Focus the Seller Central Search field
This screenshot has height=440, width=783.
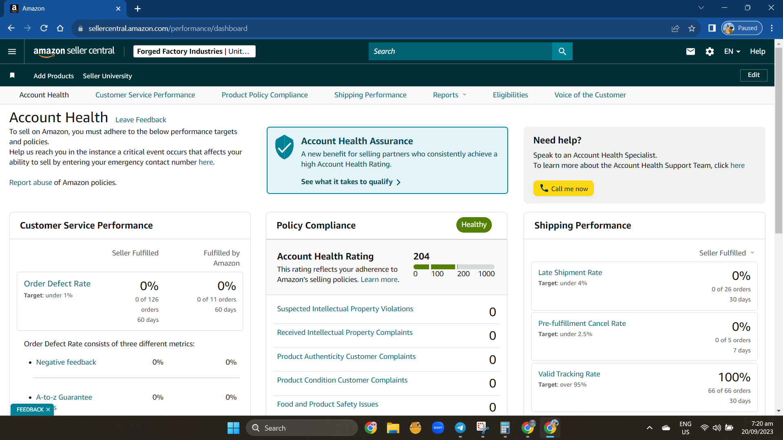[460, 51]
